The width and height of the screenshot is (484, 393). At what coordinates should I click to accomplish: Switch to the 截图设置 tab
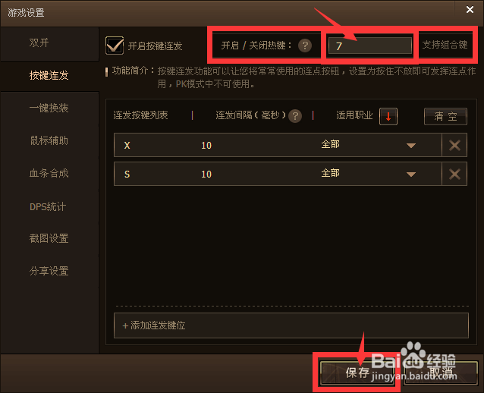[49, 238]
